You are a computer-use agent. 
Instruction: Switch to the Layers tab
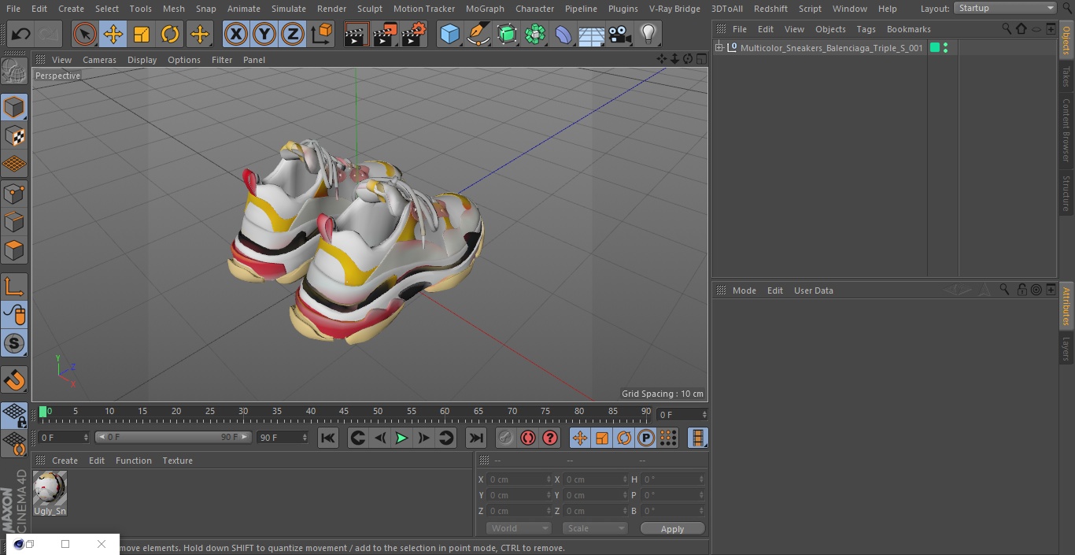pos(1066,348)
